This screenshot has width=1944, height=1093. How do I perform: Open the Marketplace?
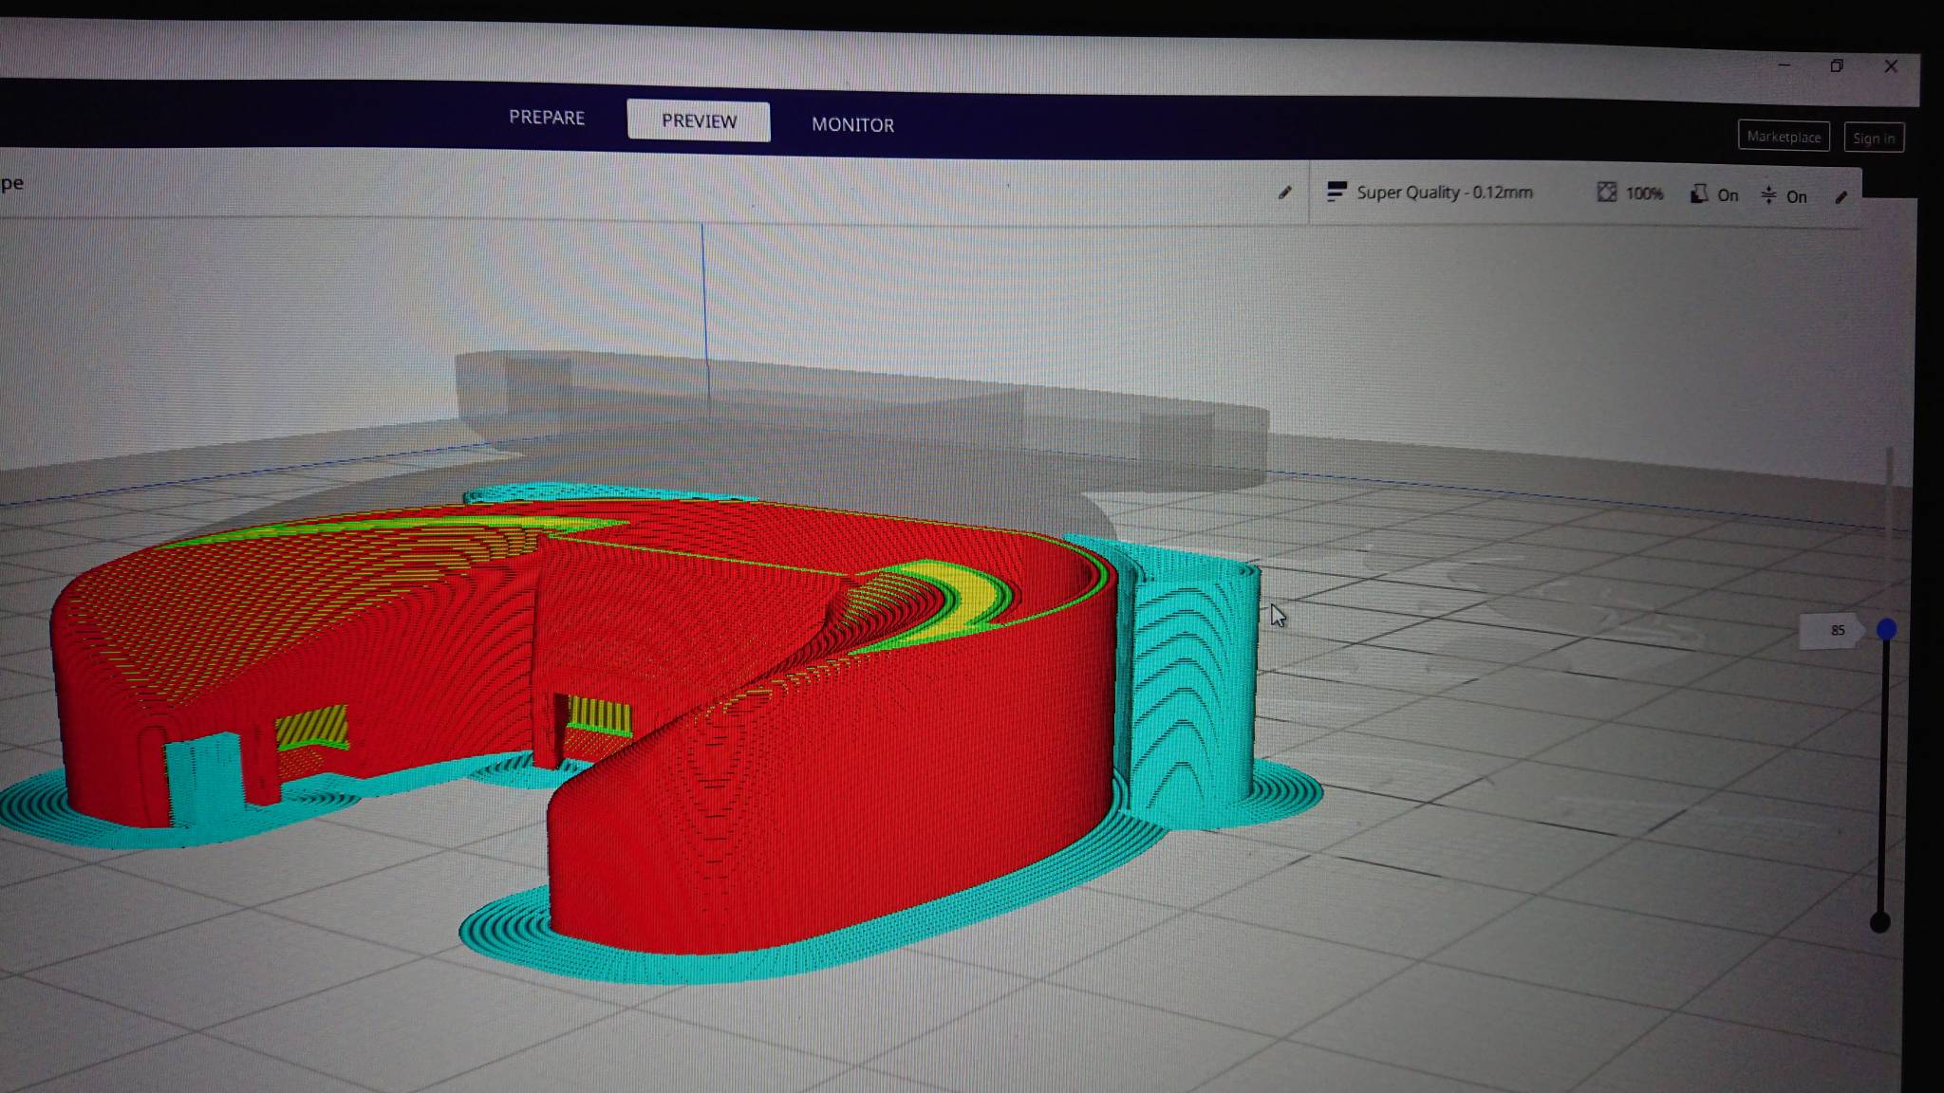(1784, 137)
